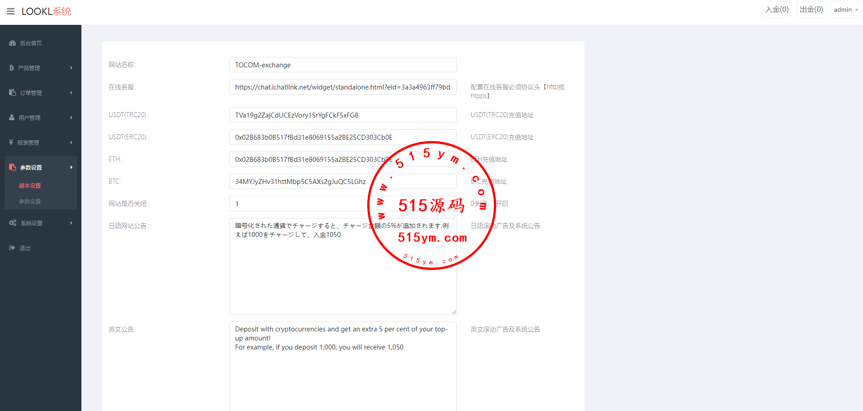This screenshot has width=863, height=411.
Task: Click the 英文公告 text area
Action: [342, 366]
